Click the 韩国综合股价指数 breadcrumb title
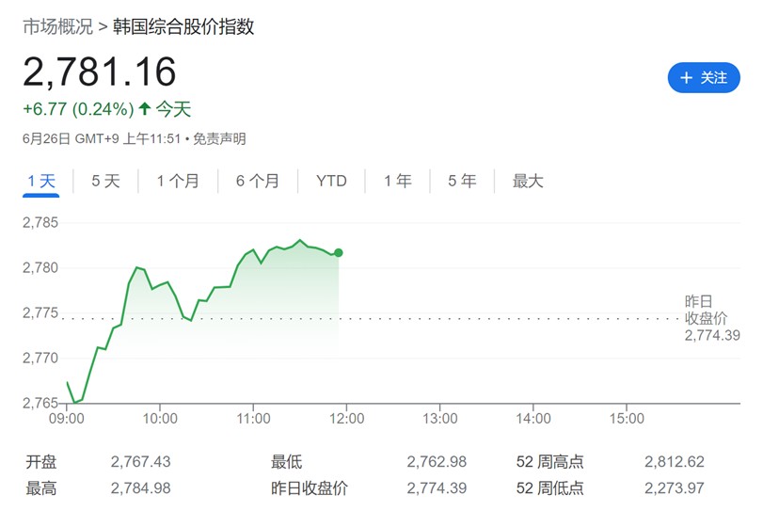This screenshot has height=511, width=763. click(183, 26)
